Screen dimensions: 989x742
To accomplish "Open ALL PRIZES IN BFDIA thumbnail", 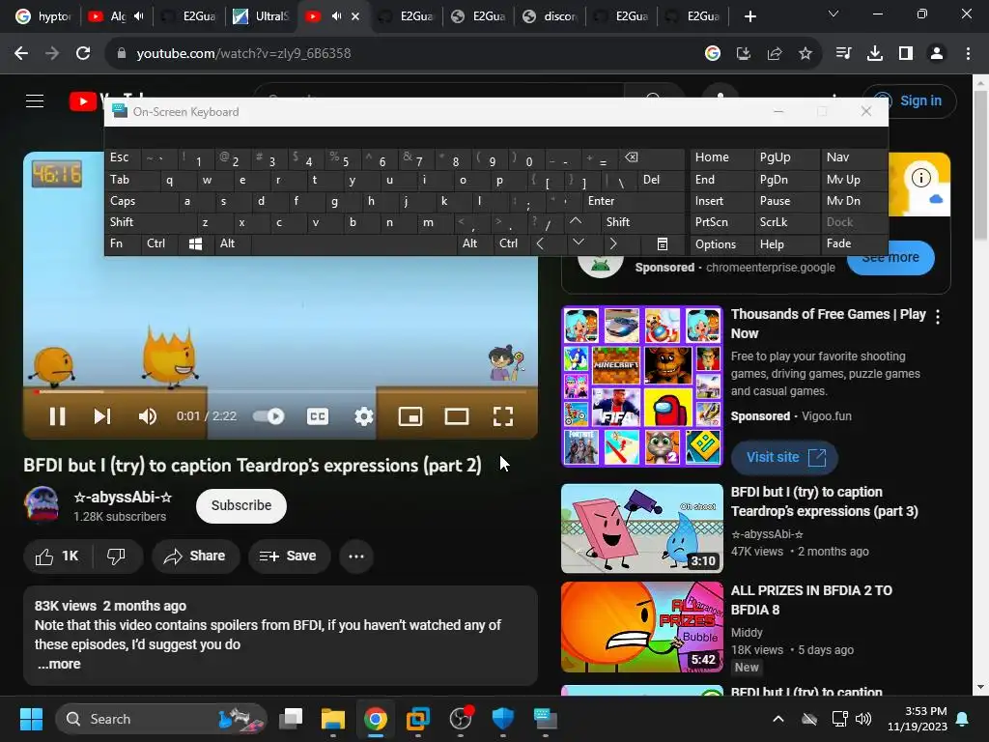I will [642, 627].
